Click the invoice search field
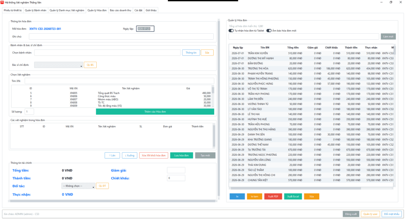This screenshot has width=406, height=220. 304,36
